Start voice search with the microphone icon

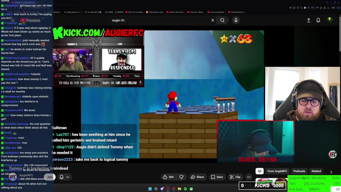point(236,20)
